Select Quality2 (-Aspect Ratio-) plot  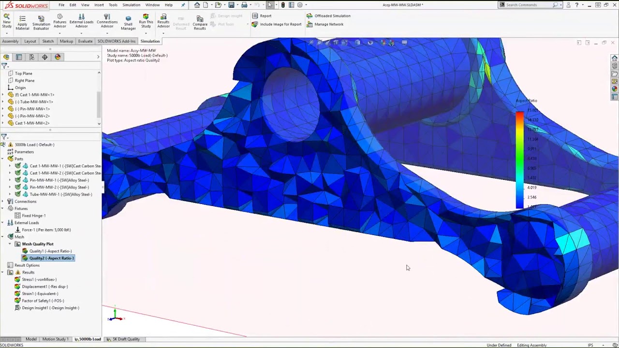click(x=48, y=258)
